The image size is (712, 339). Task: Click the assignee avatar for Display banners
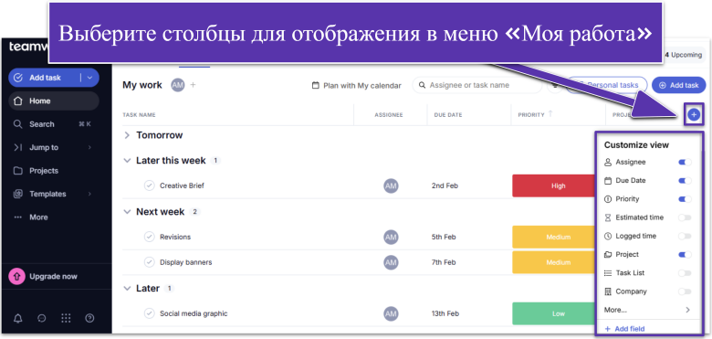[391, 262]
